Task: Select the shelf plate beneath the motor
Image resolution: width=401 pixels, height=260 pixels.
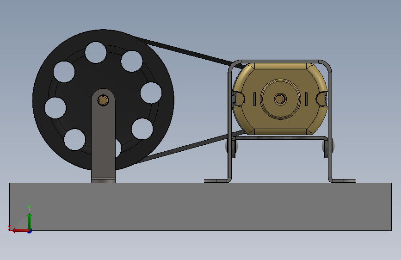Action: [x=280, y=138]
